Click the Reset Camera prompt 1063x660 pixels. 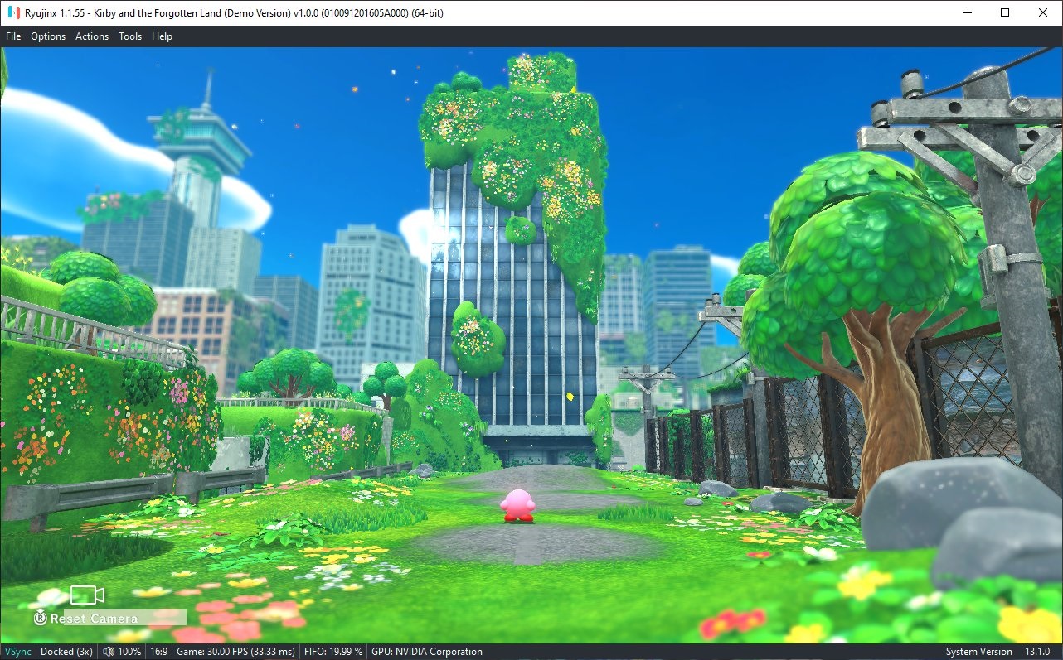[94, 619]
